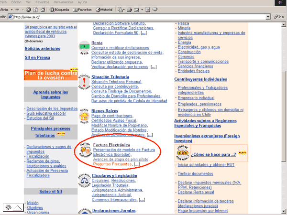Viewport: 287px width, 215px height.
Task: Follow the Noticias anteriores link
Action: click(44, 48)
